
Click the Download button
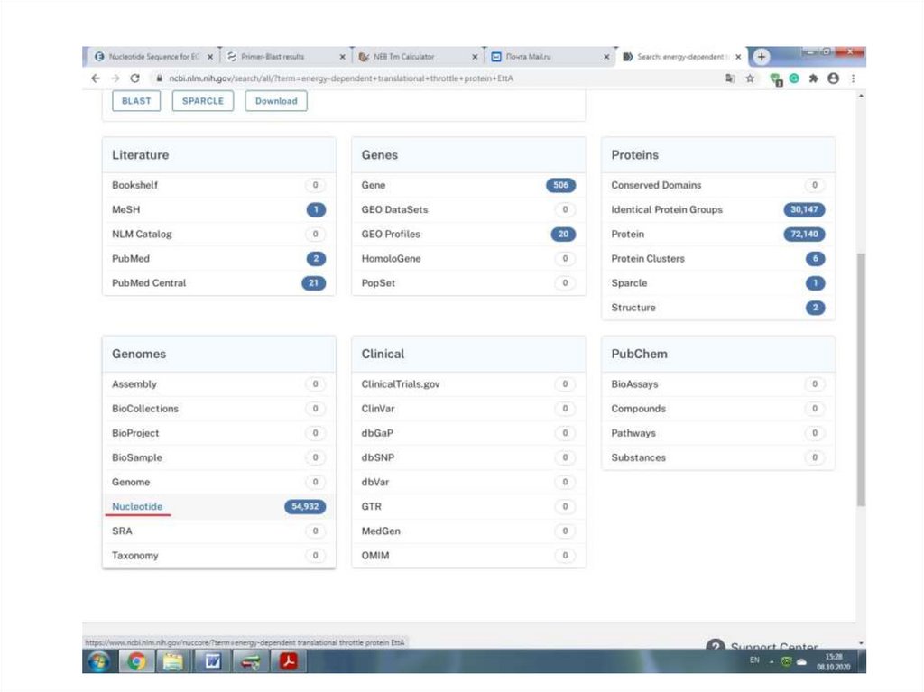[276, 101]
